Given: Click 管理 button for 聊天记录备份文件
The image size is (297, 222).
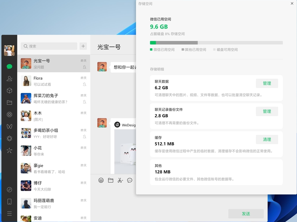Looking at the screenshot, I should (x=267, y=111).
